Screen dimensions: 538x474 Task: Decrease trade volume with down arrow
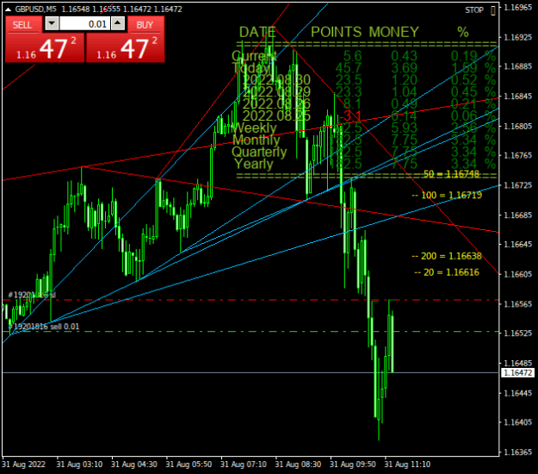[52, 23]
